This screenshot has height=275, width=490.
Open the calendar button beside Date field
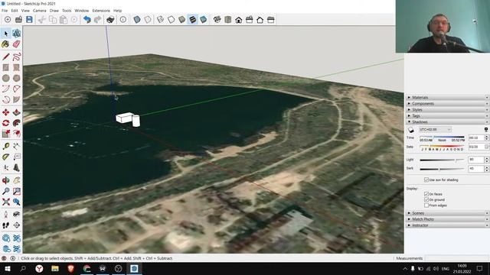(x=487, y=147)
